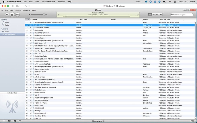Viewport: 197px width, 123px height.
Task: Uncheck True Oldies Channel checkbox
Action: (x=31, y=33)
